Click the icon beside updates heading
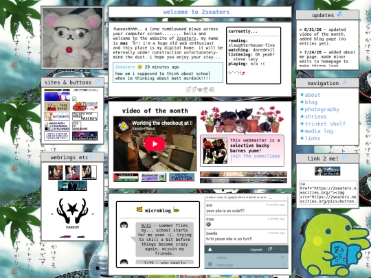 340,14
